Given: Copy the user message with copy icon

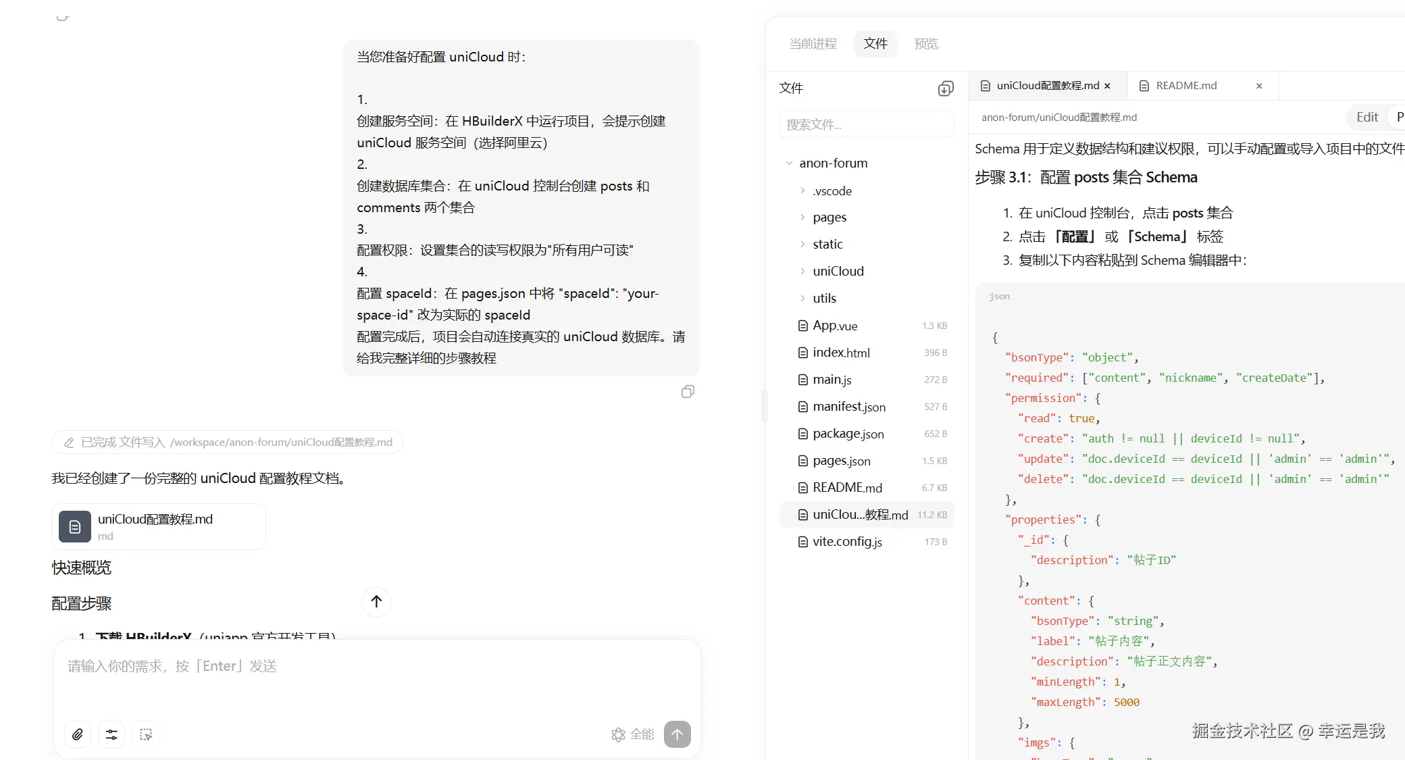Looking at the screenshot, I should tap(688, 392).
